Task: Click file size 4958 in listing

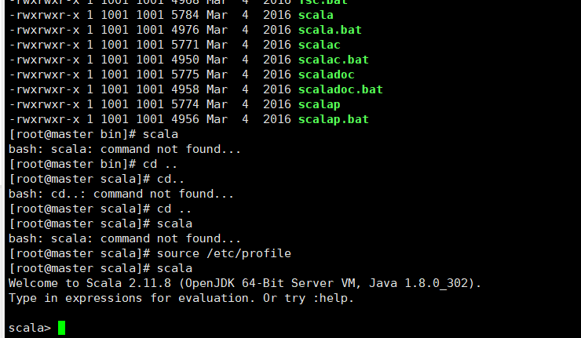Action: 185,89
